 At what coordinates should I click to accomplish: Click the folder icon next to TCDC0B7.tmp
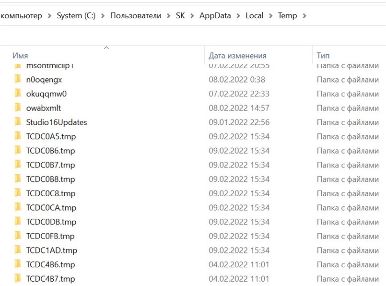pyautogui.click(x=18, y=165)
